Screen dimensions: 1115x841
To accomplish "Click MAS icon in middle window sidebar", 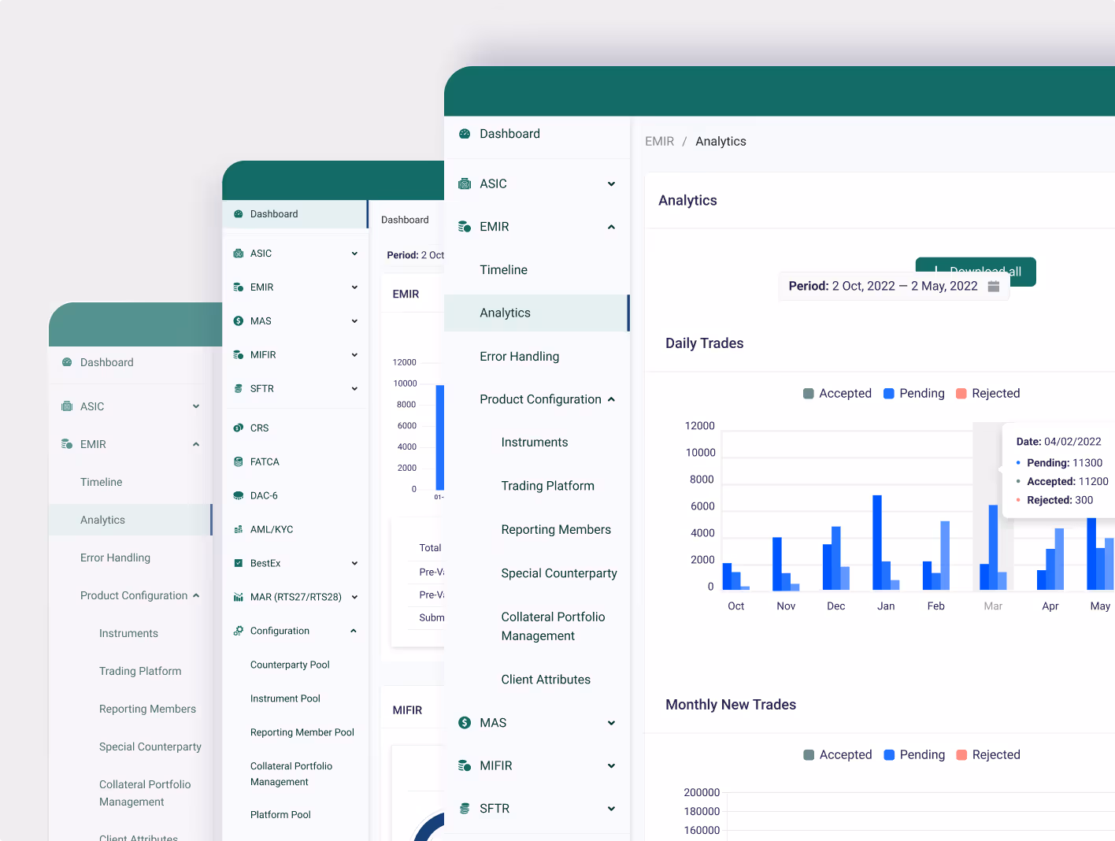I will [x=239, y=321].
